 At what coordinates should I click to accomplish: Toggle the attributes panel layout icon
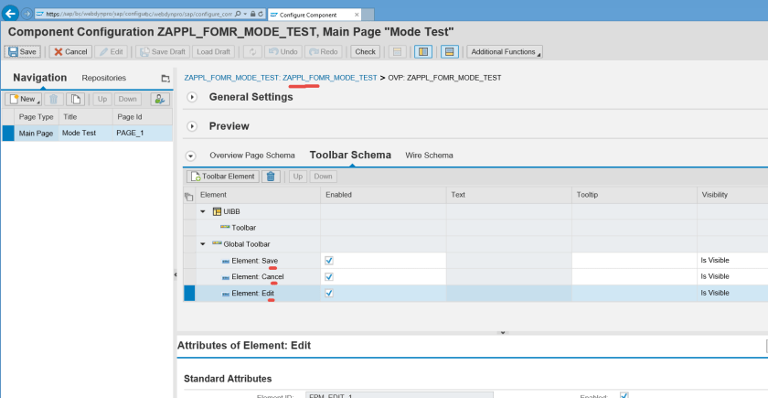pos(450,51)
